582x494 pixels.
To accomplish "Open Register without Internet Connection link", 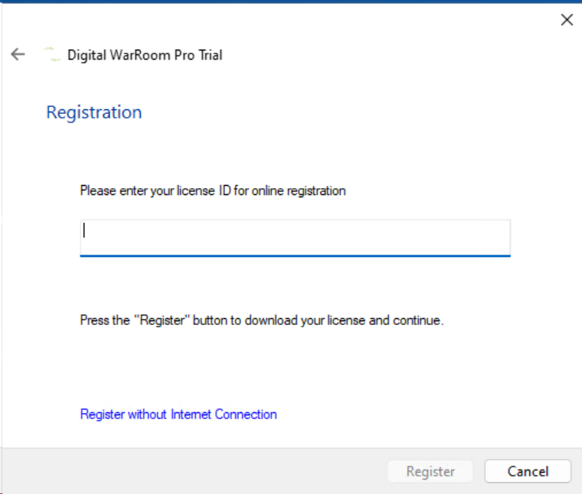I will [x=178, y=414].
